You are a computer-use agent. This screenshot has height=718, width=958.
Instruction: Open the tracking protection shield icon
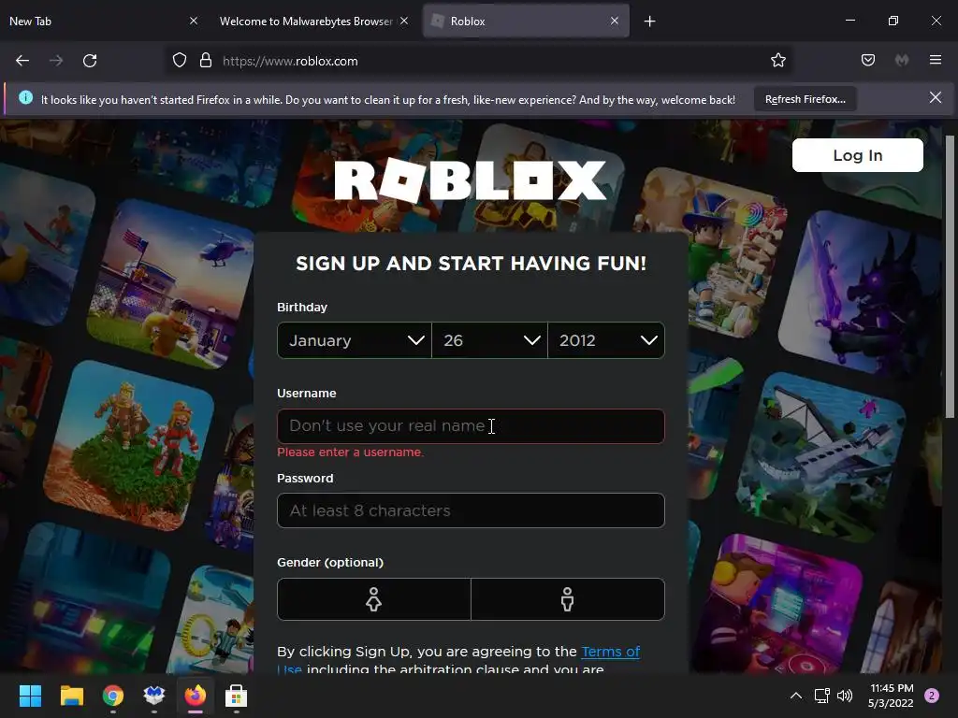click(179, 61)
